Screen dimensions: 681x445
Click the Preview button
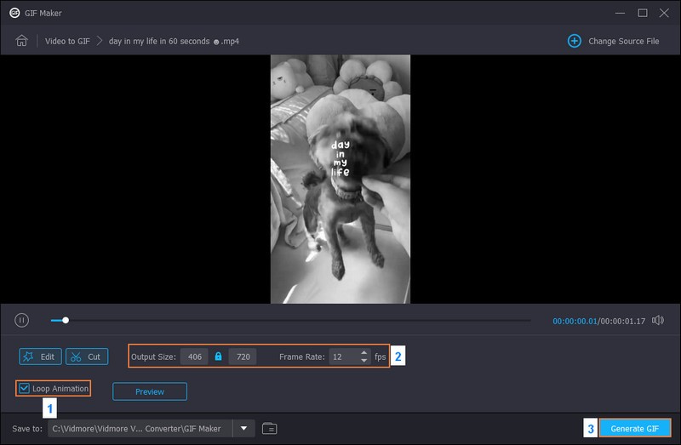click(x=150, y=391)
